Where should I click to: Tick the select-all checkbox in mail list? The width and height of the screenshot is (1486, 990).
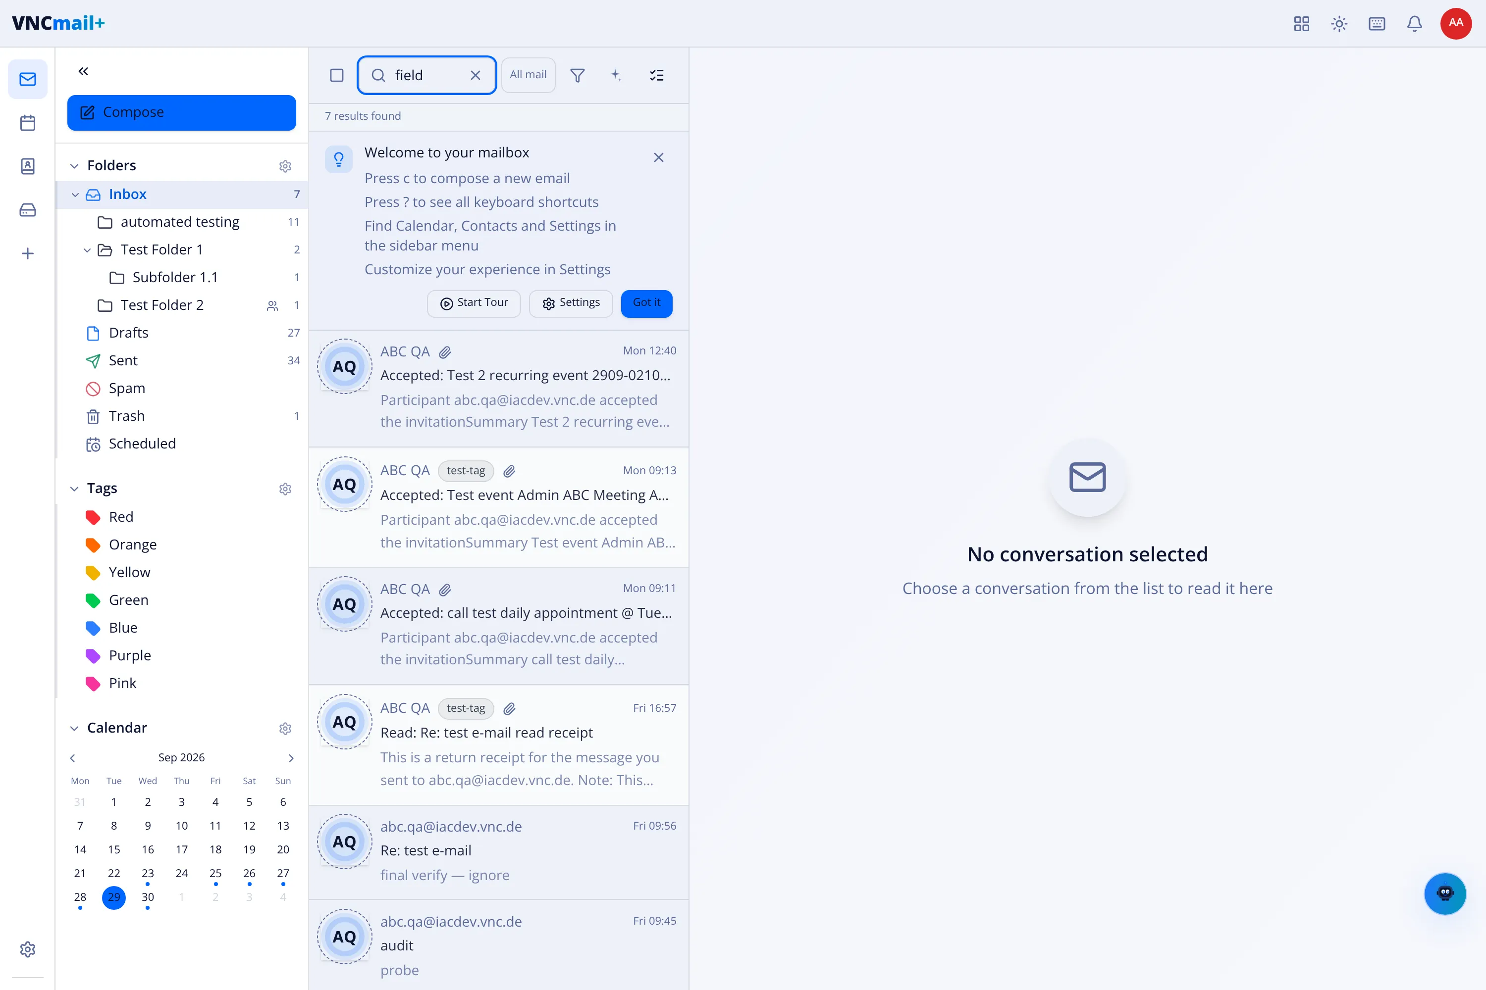tap(337, 76)
